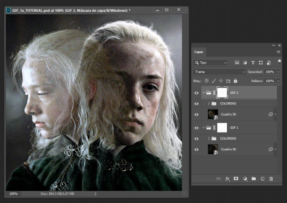Click the GIF 2 folder icon
Image resolution: width=287 pixels, height=203 pixels.
coord(209,93)
